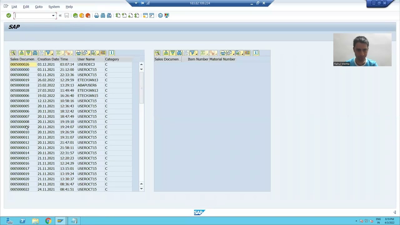The image size is (400, 225).
Task: Click the Material Number column header
Action: pos(222,59)
